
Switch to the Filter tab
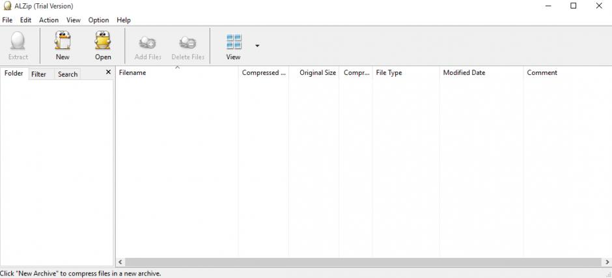38,74
